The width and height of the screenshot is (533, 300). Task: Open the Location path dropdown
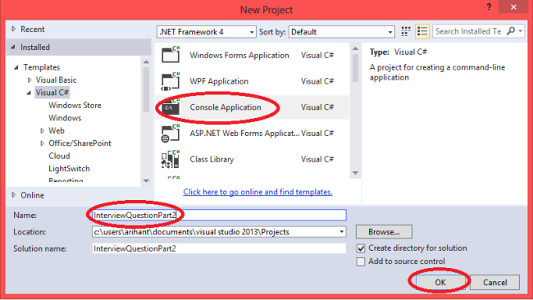click(342, 232)
